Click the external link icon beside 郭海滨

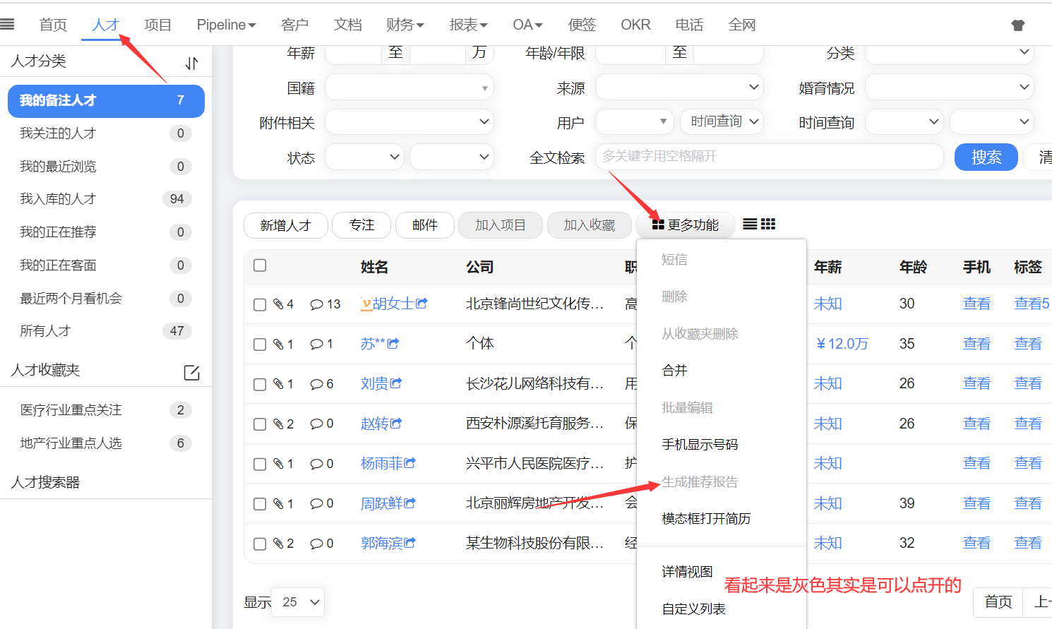[x=410, y=542]
